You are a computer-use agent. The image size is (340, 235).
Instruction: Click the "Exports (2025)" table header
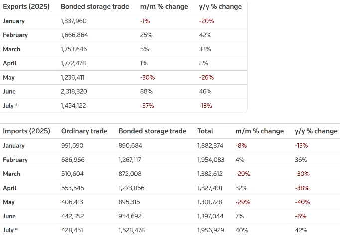click(x=26, y=7)
